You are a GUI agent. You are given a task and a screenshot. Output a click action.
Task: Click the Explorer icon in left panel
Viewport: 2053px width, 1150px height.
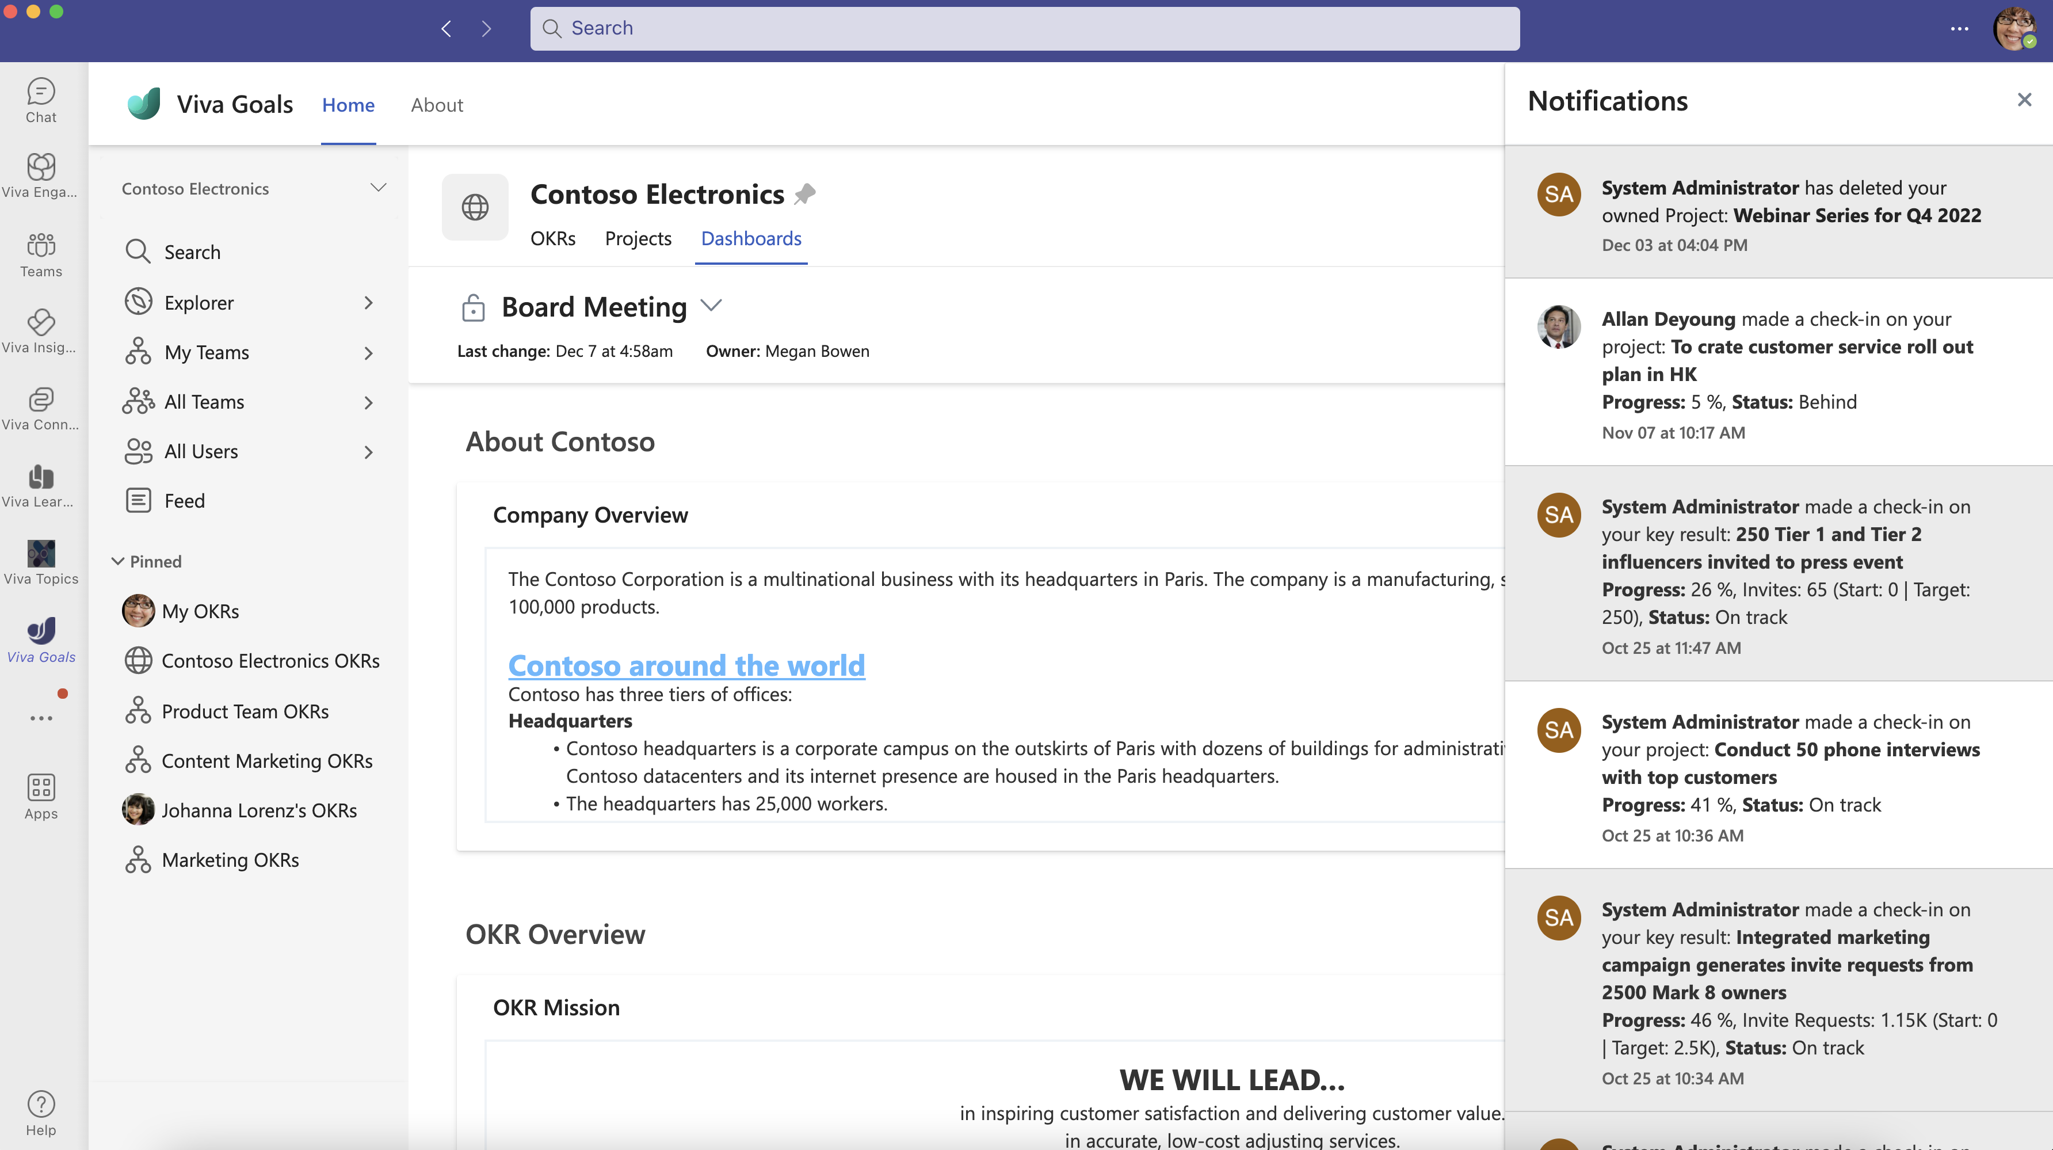pos(137,300)
